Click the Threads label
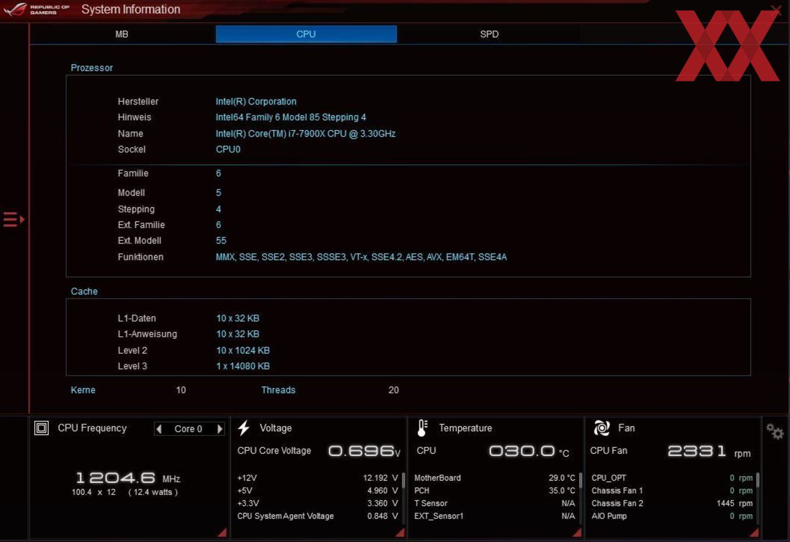 [x=278, y=390]
